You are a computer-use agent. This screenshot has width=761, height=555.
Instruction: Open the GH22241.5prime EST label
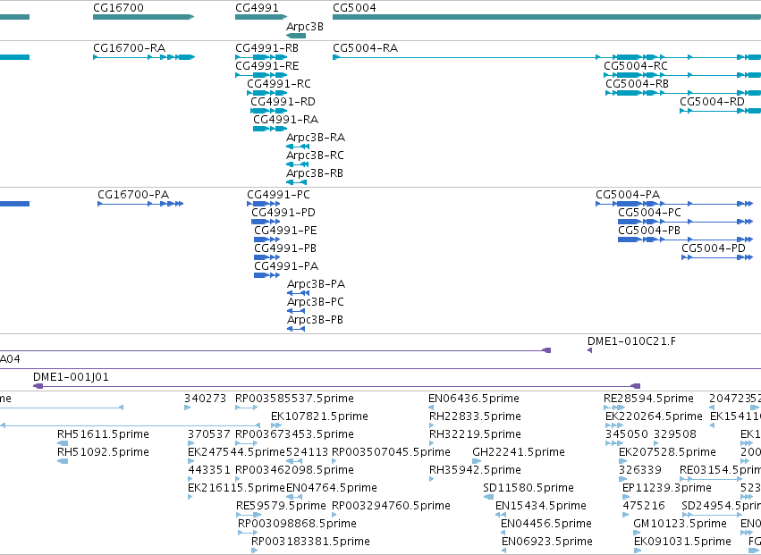point(519,452)
